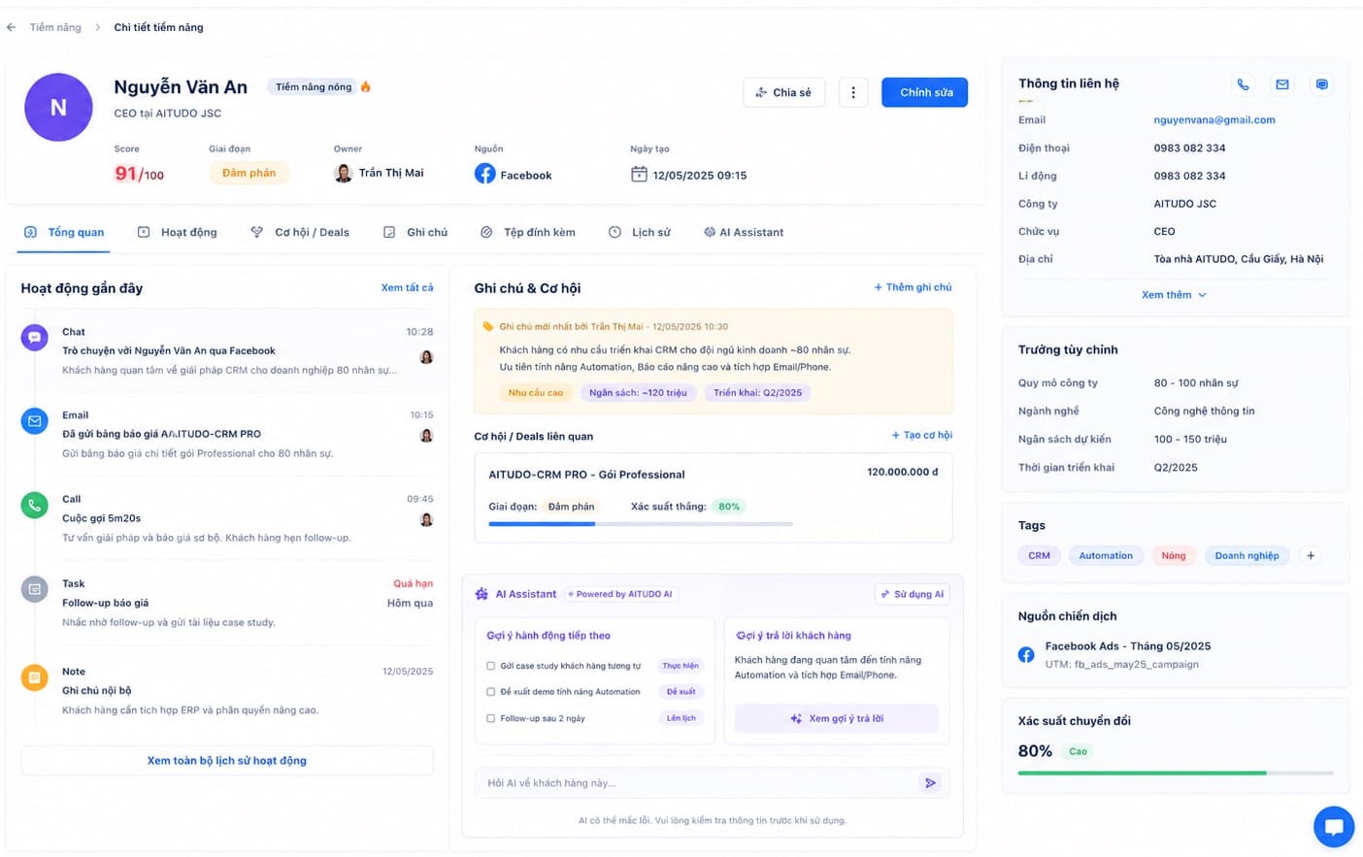Click the nguyenvana@gmail.com email link
The height and width of the screenshot is (857, 1363).
click(x=1214, y=120)
